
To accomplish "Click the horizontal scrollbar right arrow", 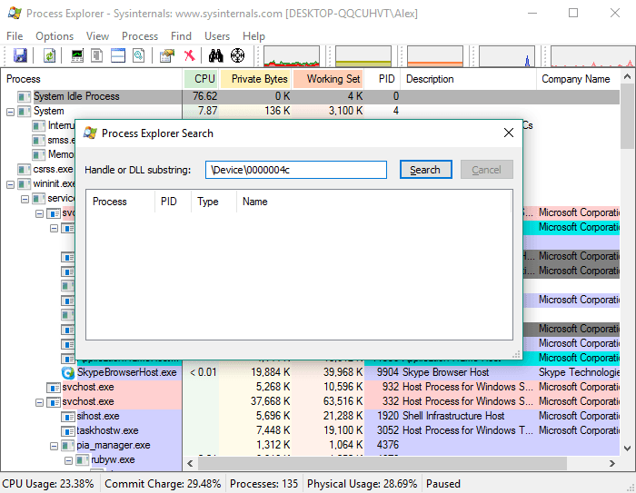I will point(612,463).
